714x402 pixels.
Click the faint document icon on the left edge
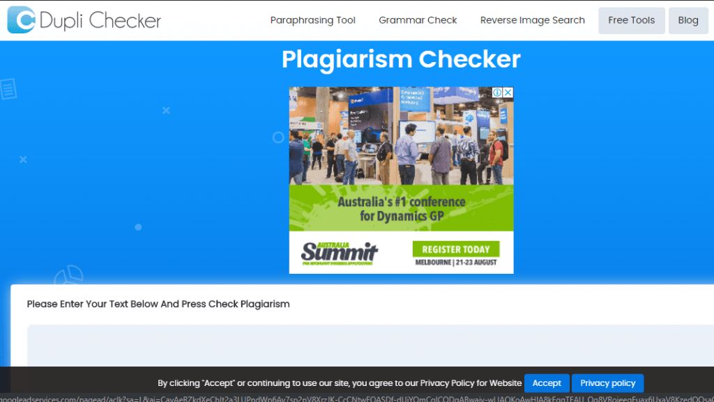point(8,89)
